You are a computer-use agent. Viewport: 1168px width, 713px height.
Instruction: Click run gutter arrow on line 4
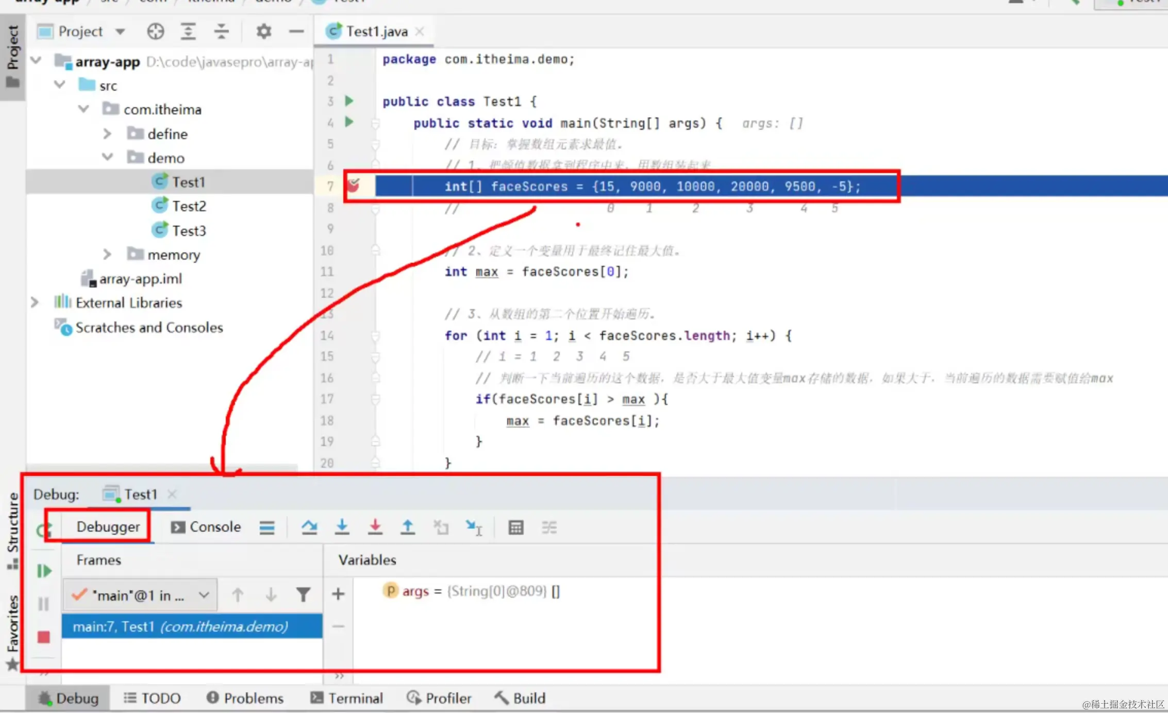point(349,122)
